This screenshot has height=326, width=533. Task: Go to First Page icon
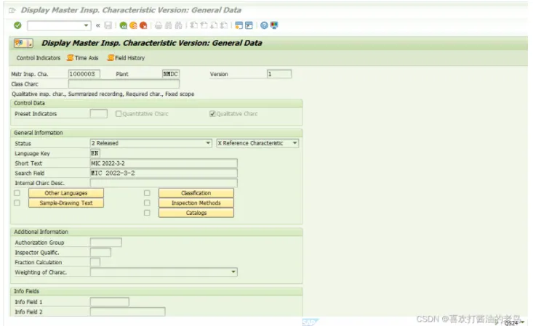click(193, 25)
